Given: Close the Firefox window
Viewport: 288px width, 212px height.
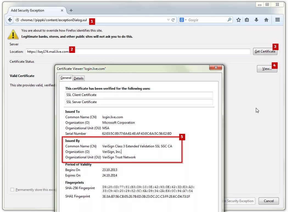Looking at the screenshot, I should pos(277,4).
